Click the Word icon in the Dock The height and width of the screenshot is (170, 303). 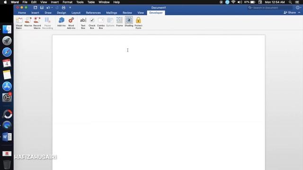(7, 137)
